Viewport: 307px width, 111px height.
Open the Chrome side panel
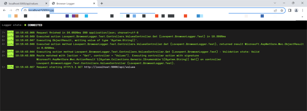pos(290,10)
